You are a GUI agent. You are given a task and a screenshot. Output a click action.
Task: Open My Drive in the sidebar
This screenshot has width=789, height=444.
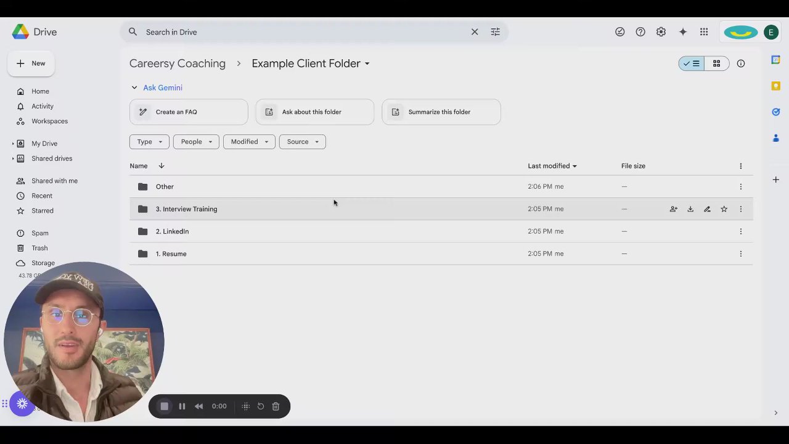click(44, 144)
